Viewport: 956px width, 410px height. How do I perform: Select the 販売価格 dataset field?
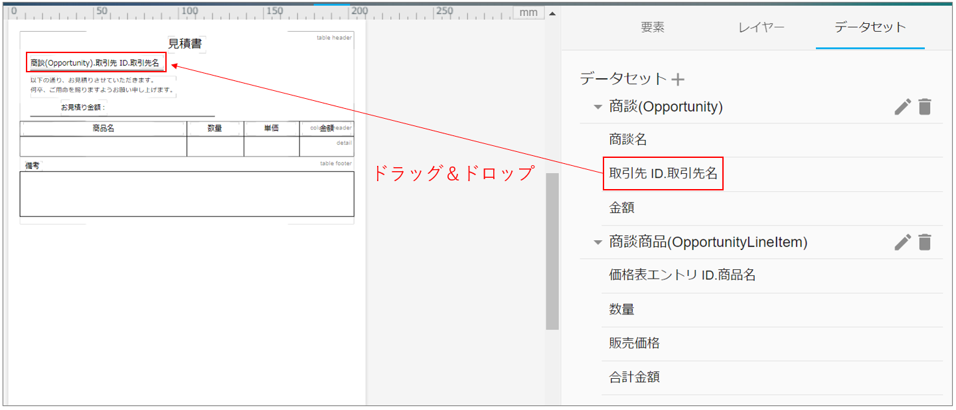pyautogui.click(x=634, y=344)
